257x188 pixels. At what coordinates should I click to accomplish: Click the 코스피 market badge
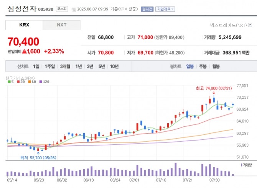pos(61,8)
